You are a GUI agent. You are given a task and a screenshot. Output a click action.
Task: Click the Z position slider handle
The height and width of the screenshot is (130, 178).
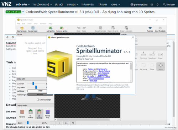click(33, 83)
